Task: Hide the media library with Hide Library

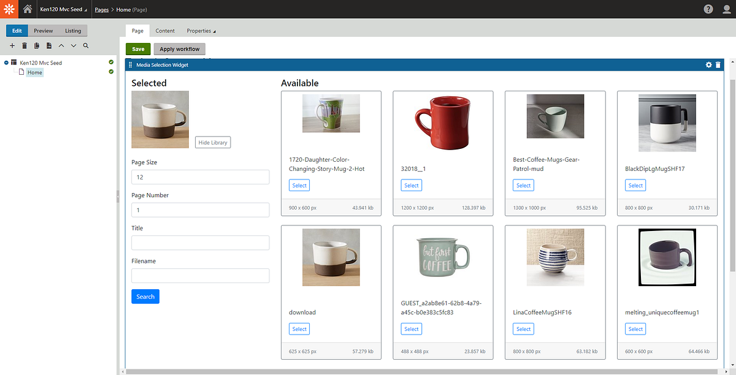Action: click(x=212, y=142)
